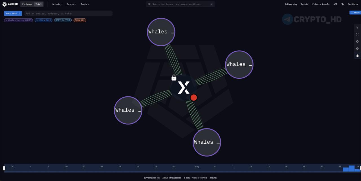
Task: Click the SUPPORT@ARKM.COM email link
Action: tap(152, 178)
